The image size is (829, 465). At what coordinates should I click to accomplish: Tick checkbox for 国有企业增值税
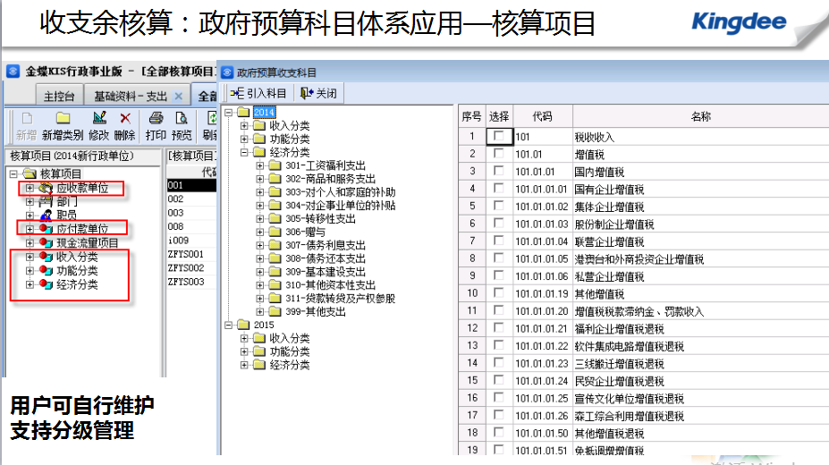[x=499, y=189]
